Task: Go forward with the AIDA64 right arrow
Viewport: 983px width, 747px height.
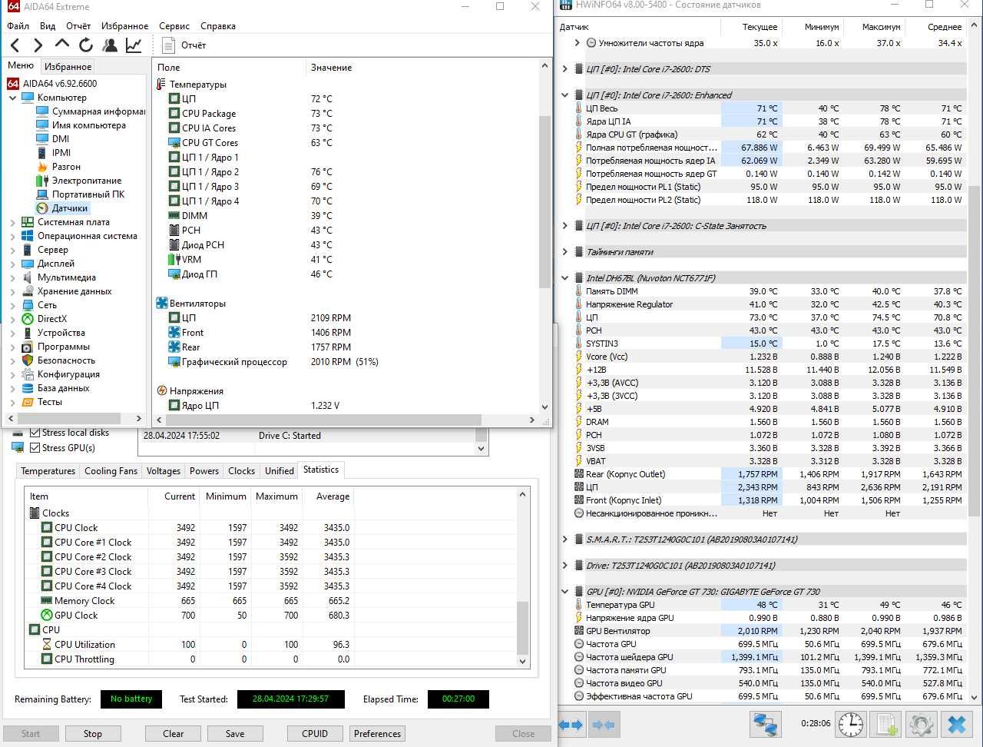Action: 38,45
